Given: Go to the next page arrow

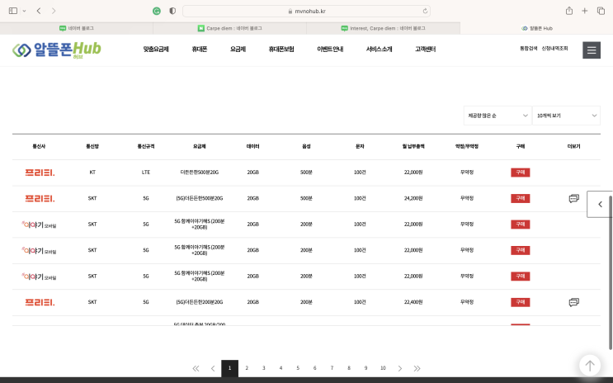Looking at the screenshot, I should point(399,368).
